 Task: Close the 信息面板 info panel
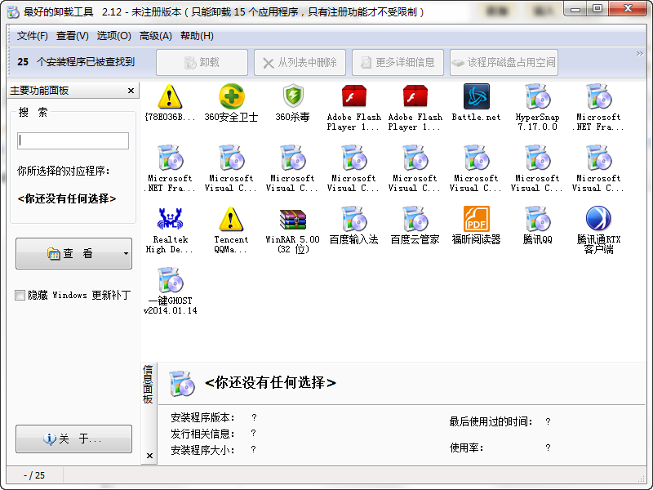[x=149, y=456]
